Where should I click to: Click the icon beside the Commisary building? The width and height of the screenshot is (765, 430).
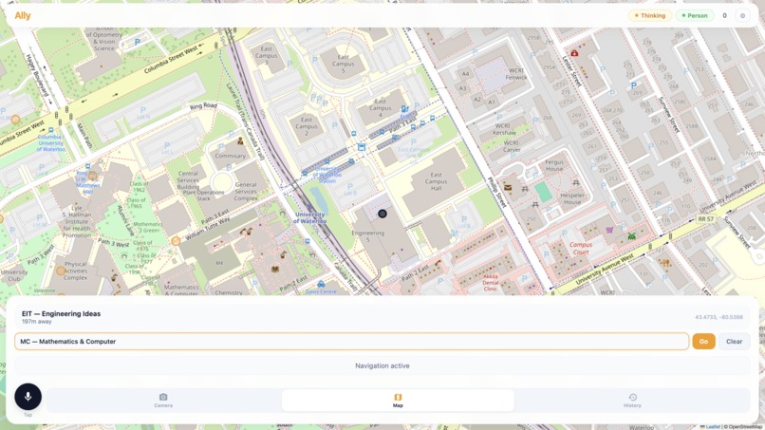tap(240, 141)
